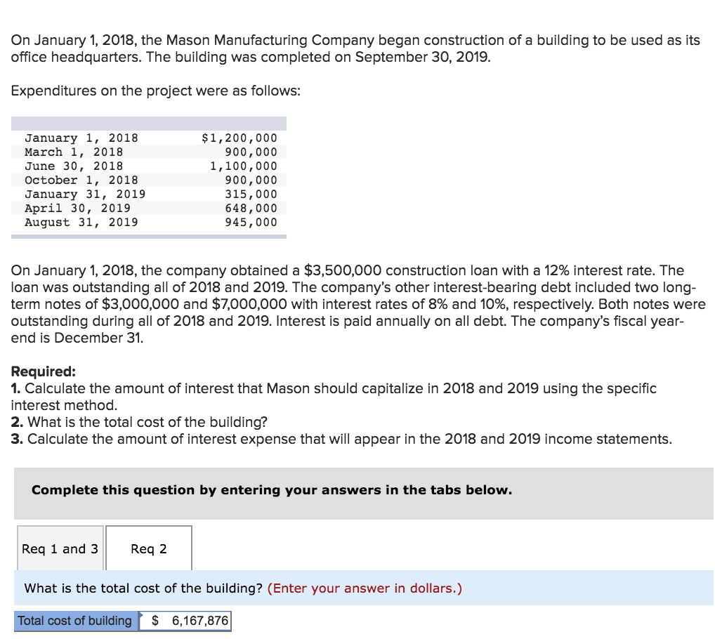Click the expenditure table header bar
This screenshot has height=639, width=715.
(149, 122)
